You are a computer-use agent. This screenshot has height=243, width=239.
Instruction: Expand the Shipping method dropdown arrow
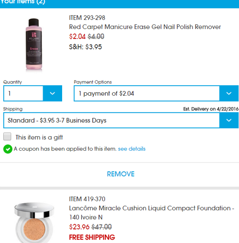[x=229, y=120]
